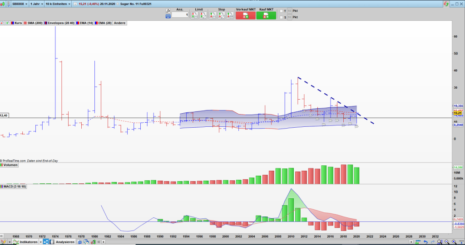This screenshot has height=245, width=465.
Task: Click the red Verkauf MKT sell button
Action: click(x=245, y=15)
